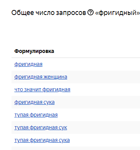Click gray row area beside «фригидная сука»
Viewport: 140px width, 150px height.
97,102
